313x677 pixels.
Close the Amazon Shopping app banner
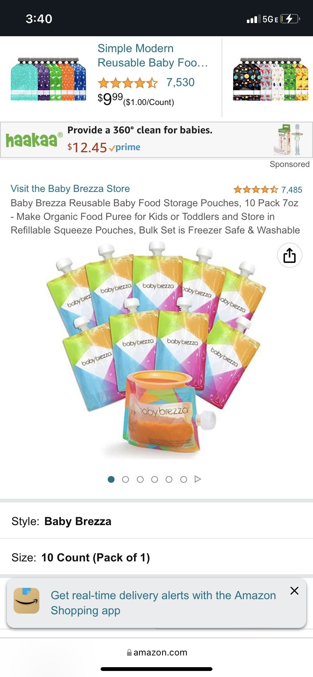coord(294,591)
